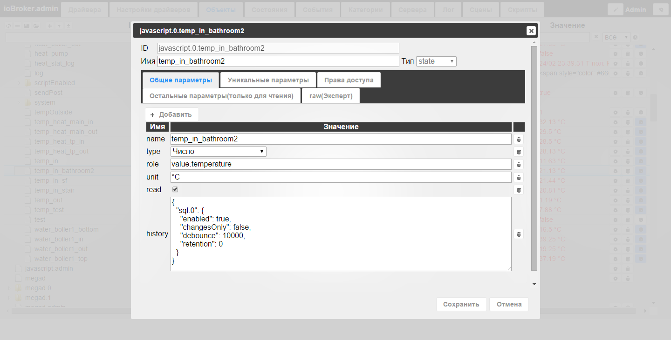Click the plus add-object toolbar icon
The image size is (671, 340).
pyautogui.click(x=50, y=26)
